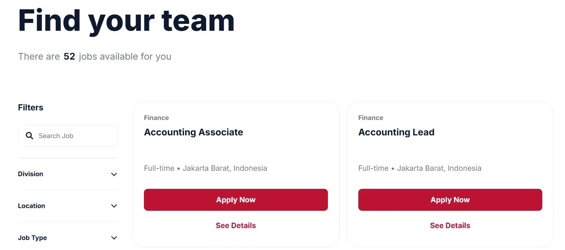This screenshot has width=565, height=250.
Task: Click the Location filter chevron arrow
Action: tap(114, 206)
